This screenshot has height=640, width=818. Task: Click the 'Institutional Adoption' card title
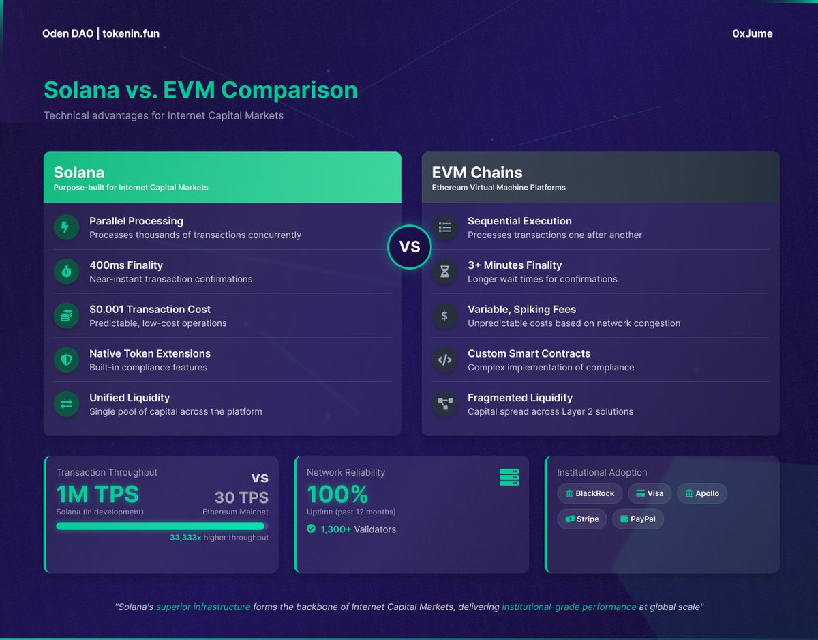click(x=602, y=472)
